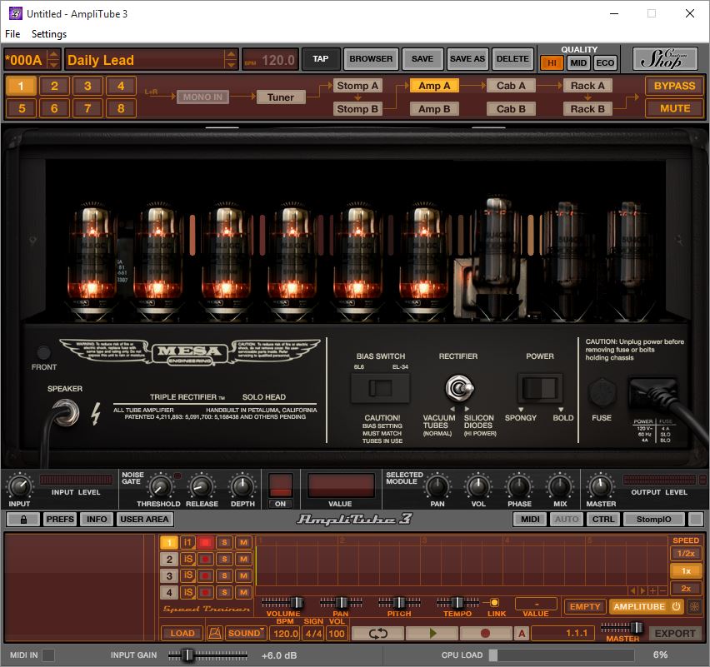Click the snowflake freeze icon beside AMPLITUBE
The height and width of the screenshot is (667, 710).
point(694,606)
